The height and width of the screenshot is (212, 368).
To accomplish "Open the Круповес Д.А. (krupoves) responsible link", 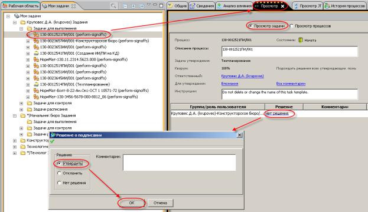I will [242, 76].
